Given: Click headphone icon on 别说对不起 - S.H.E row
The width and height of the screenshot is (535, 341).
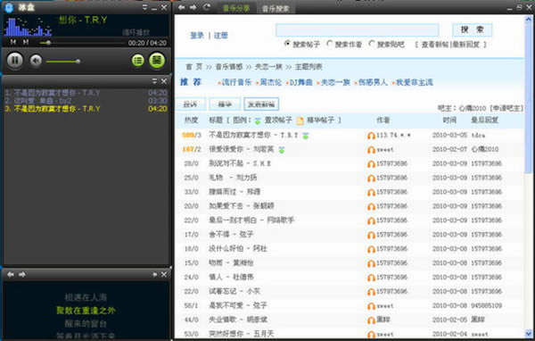Looking at the screenshot, I should coord(371,164).
